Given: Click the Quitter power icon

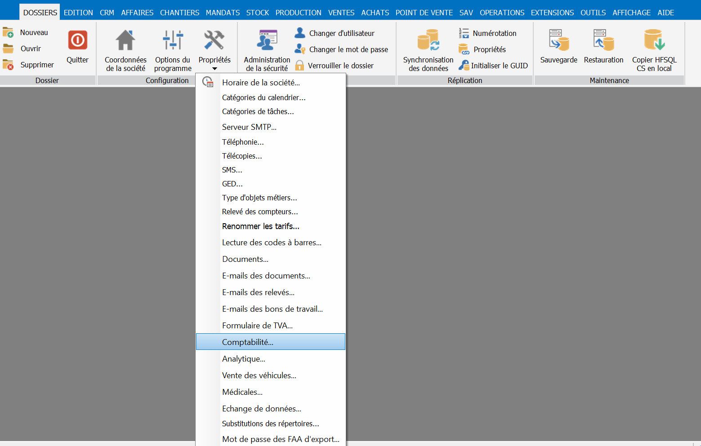Looking at the screenshot, I should [x=77, y=40].
